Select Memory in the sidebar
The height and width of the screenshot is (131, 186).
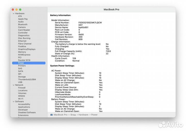tap(22, 52)
